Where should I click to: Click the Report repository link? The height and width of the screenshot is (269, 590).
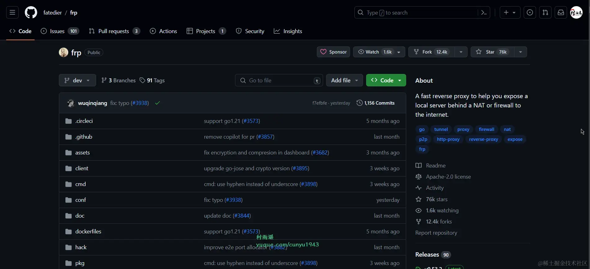[436, 233]
